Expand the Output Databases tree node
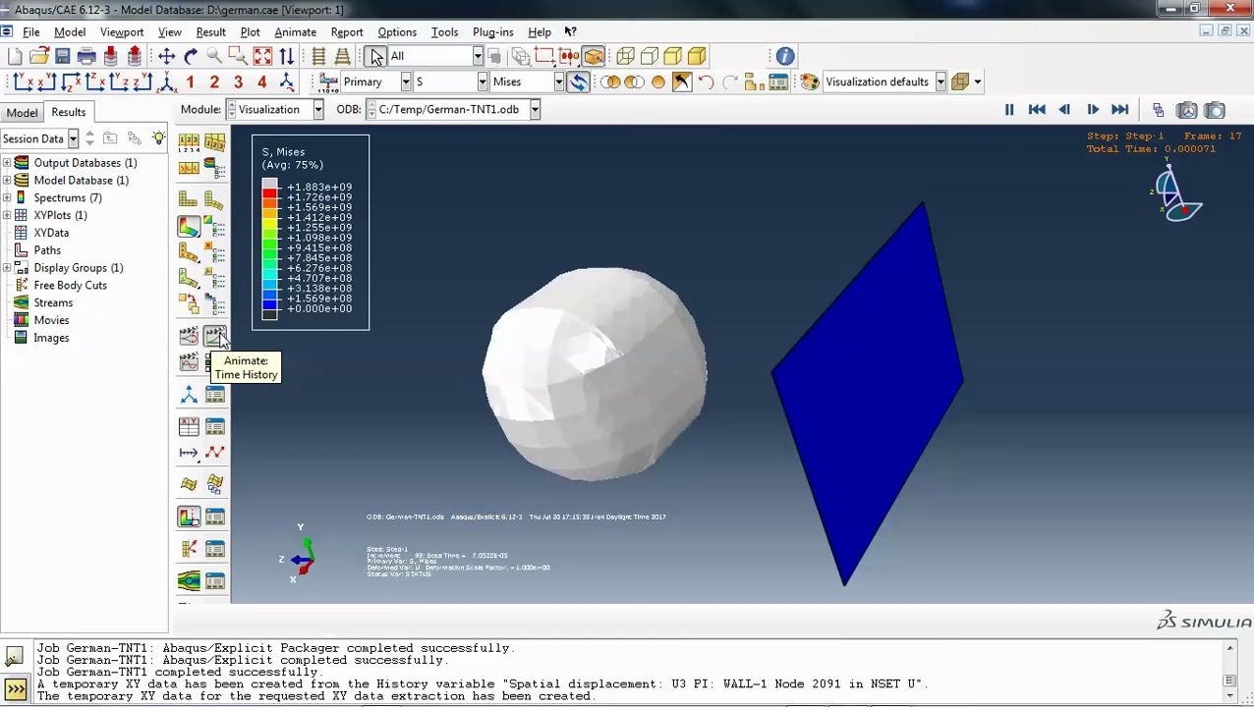This screenshot has width=1254, height=707. [7, 163]
